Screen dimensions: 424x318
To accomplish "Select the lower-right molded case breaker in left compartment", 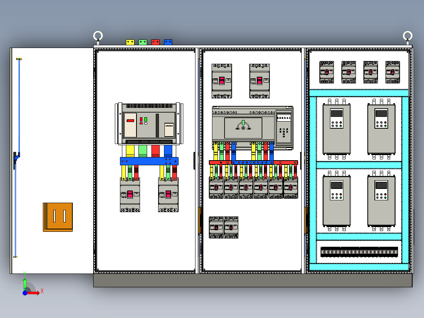I will [x=168, y=194].
